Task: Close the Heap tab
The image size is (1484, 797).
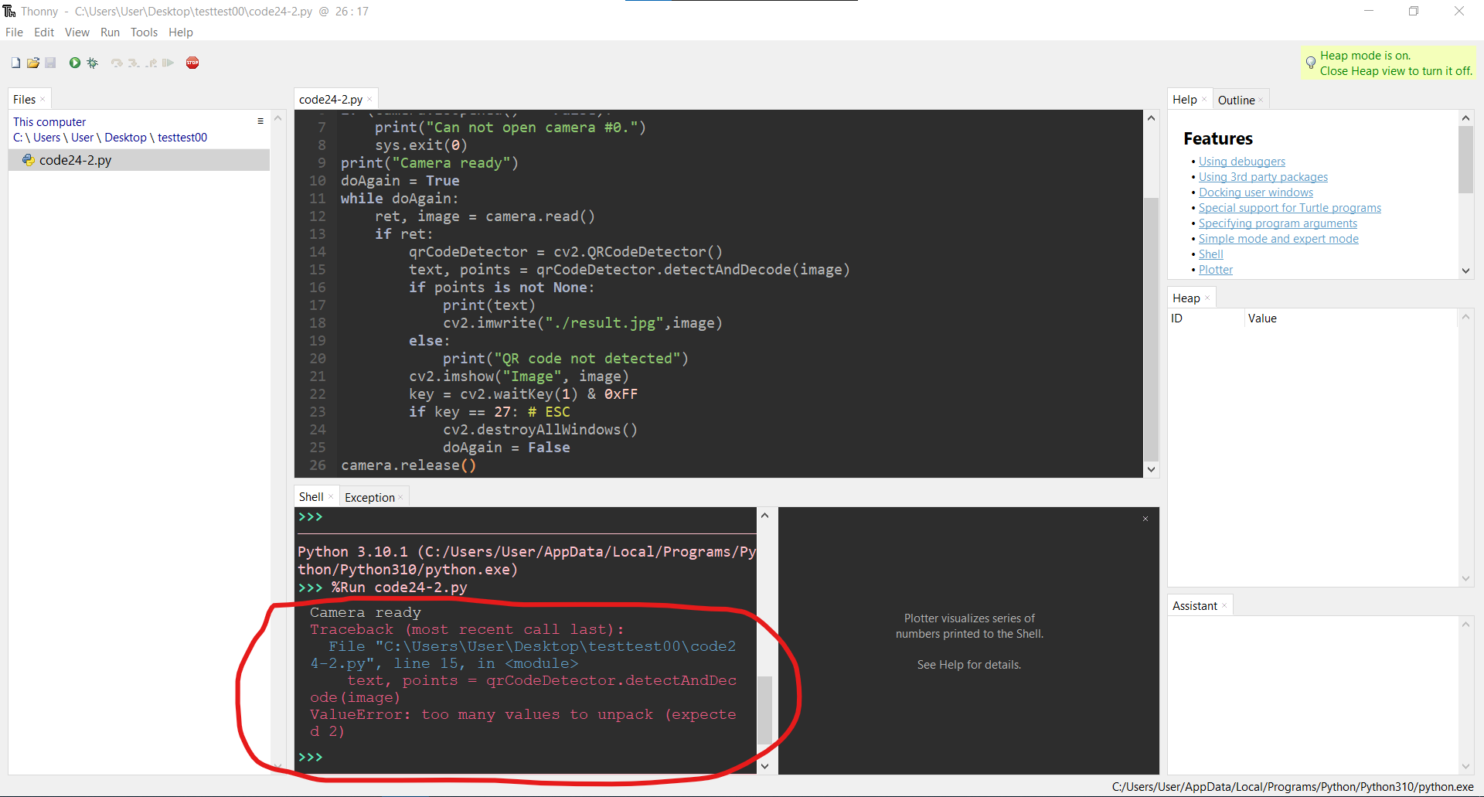Action: click(1207, 298)
